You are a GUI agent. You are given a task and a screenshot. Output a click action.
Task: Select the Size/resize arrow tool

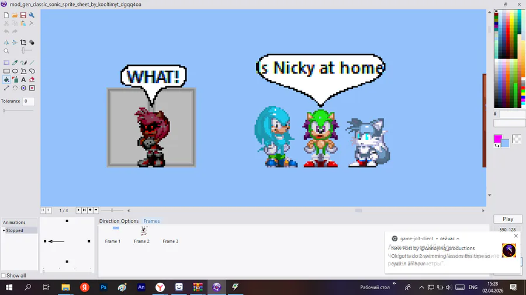[x=6, y=88]
